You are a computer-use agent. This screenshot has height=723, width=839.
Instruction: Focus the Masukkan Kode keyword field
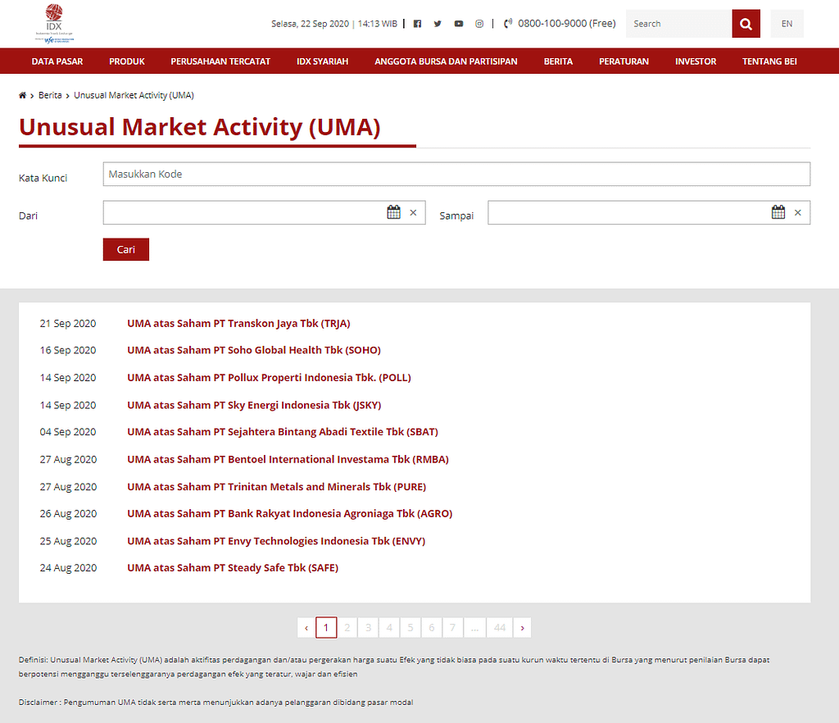[456, 174]
